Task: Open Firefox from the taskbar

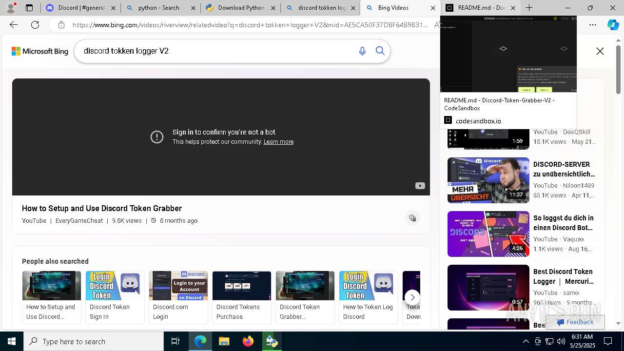Action: (248, 341)
